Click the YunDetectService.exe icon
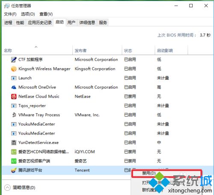Screen dimensions: 214x195 (14, 143)
